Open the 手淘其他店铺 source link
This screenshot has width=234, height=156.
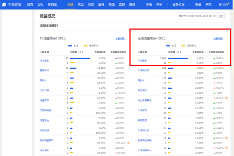[x=145, y=140]
